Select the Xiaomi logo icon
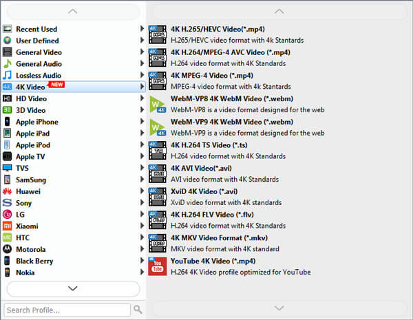This screenshot has width=413, height=320. [7, 226]
